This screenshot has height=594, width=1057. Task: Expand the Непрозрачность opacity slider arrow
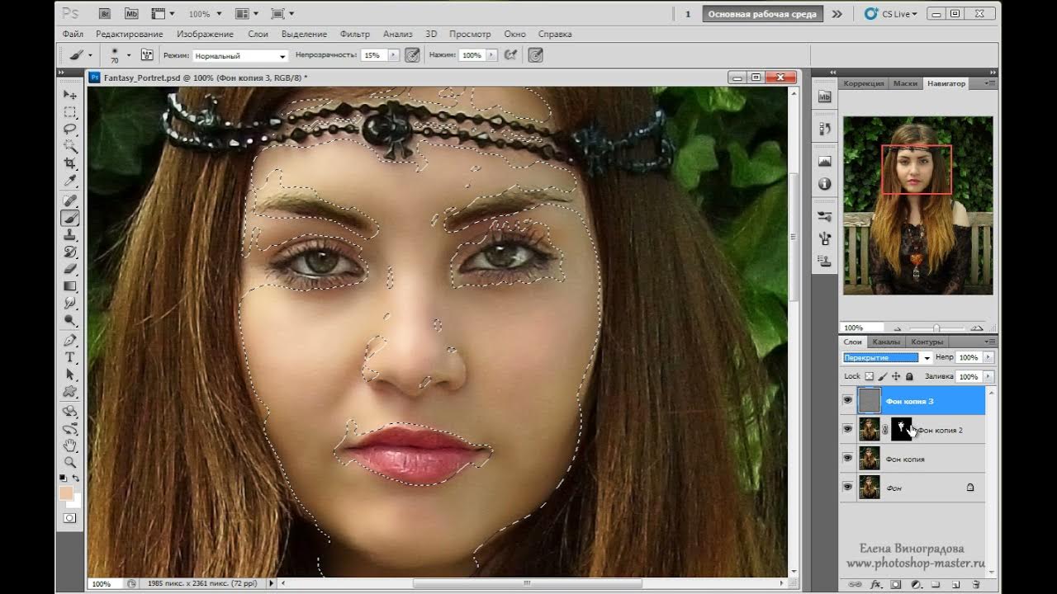coord(393,55)
